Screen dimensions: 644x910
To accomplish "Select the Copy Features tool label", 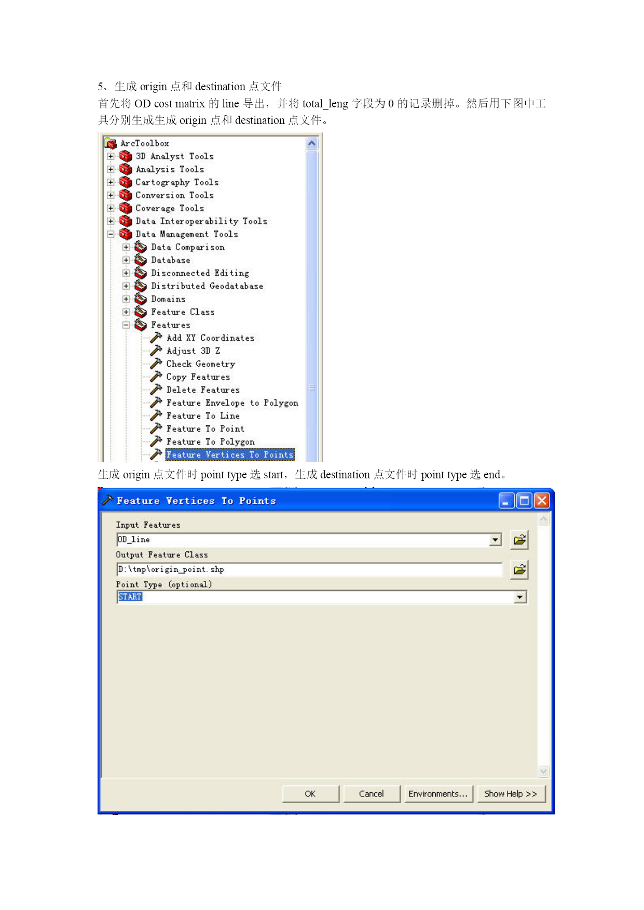I will (198, 377).
